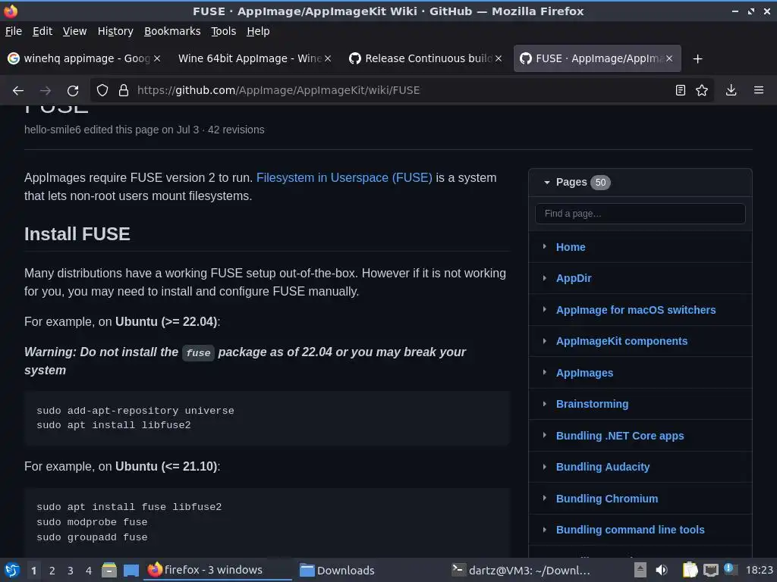Open the Bundling Chromium wiki link
The image size is (777, 582).
(607, 499)
